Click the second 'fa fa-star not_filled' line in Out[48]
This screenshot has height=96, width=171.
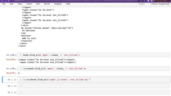pyautogui.click(x=48, y=62)
